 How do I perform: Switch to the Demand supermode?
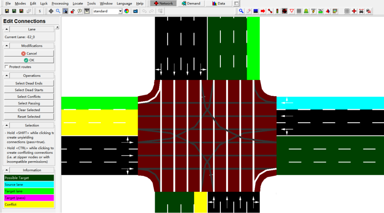[191, 4]
